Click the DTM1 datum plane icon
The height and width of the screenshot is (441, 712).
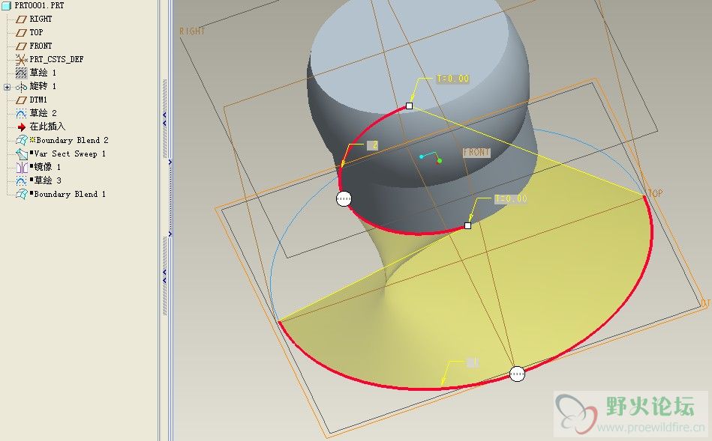[x=21, y=100]
